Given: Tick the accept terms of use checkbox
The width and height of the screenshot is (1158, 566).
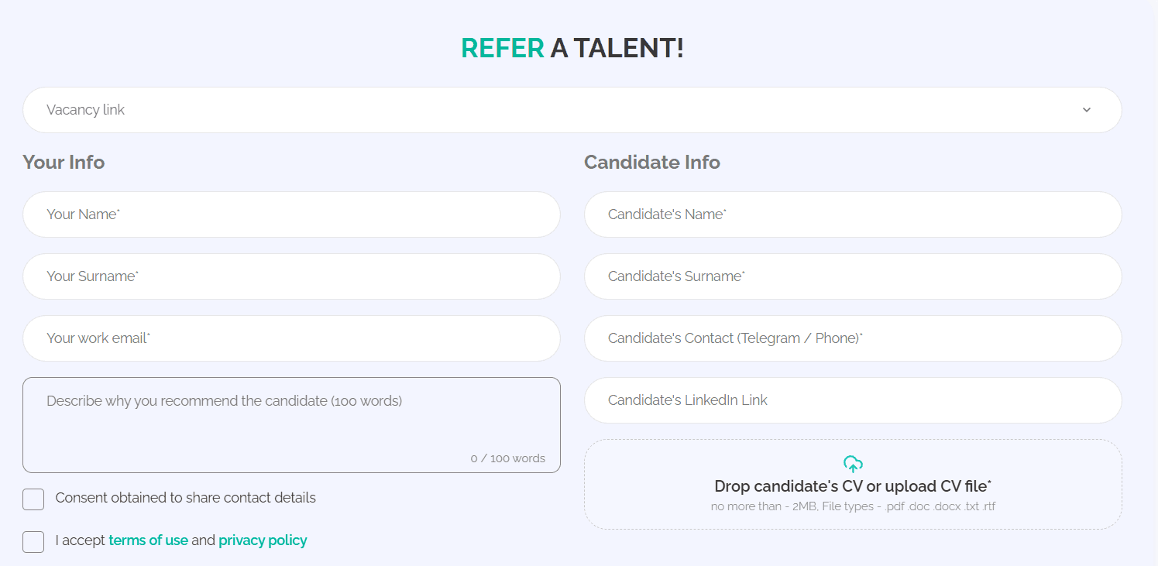Looking at the screenshot, I should [33, 542].
